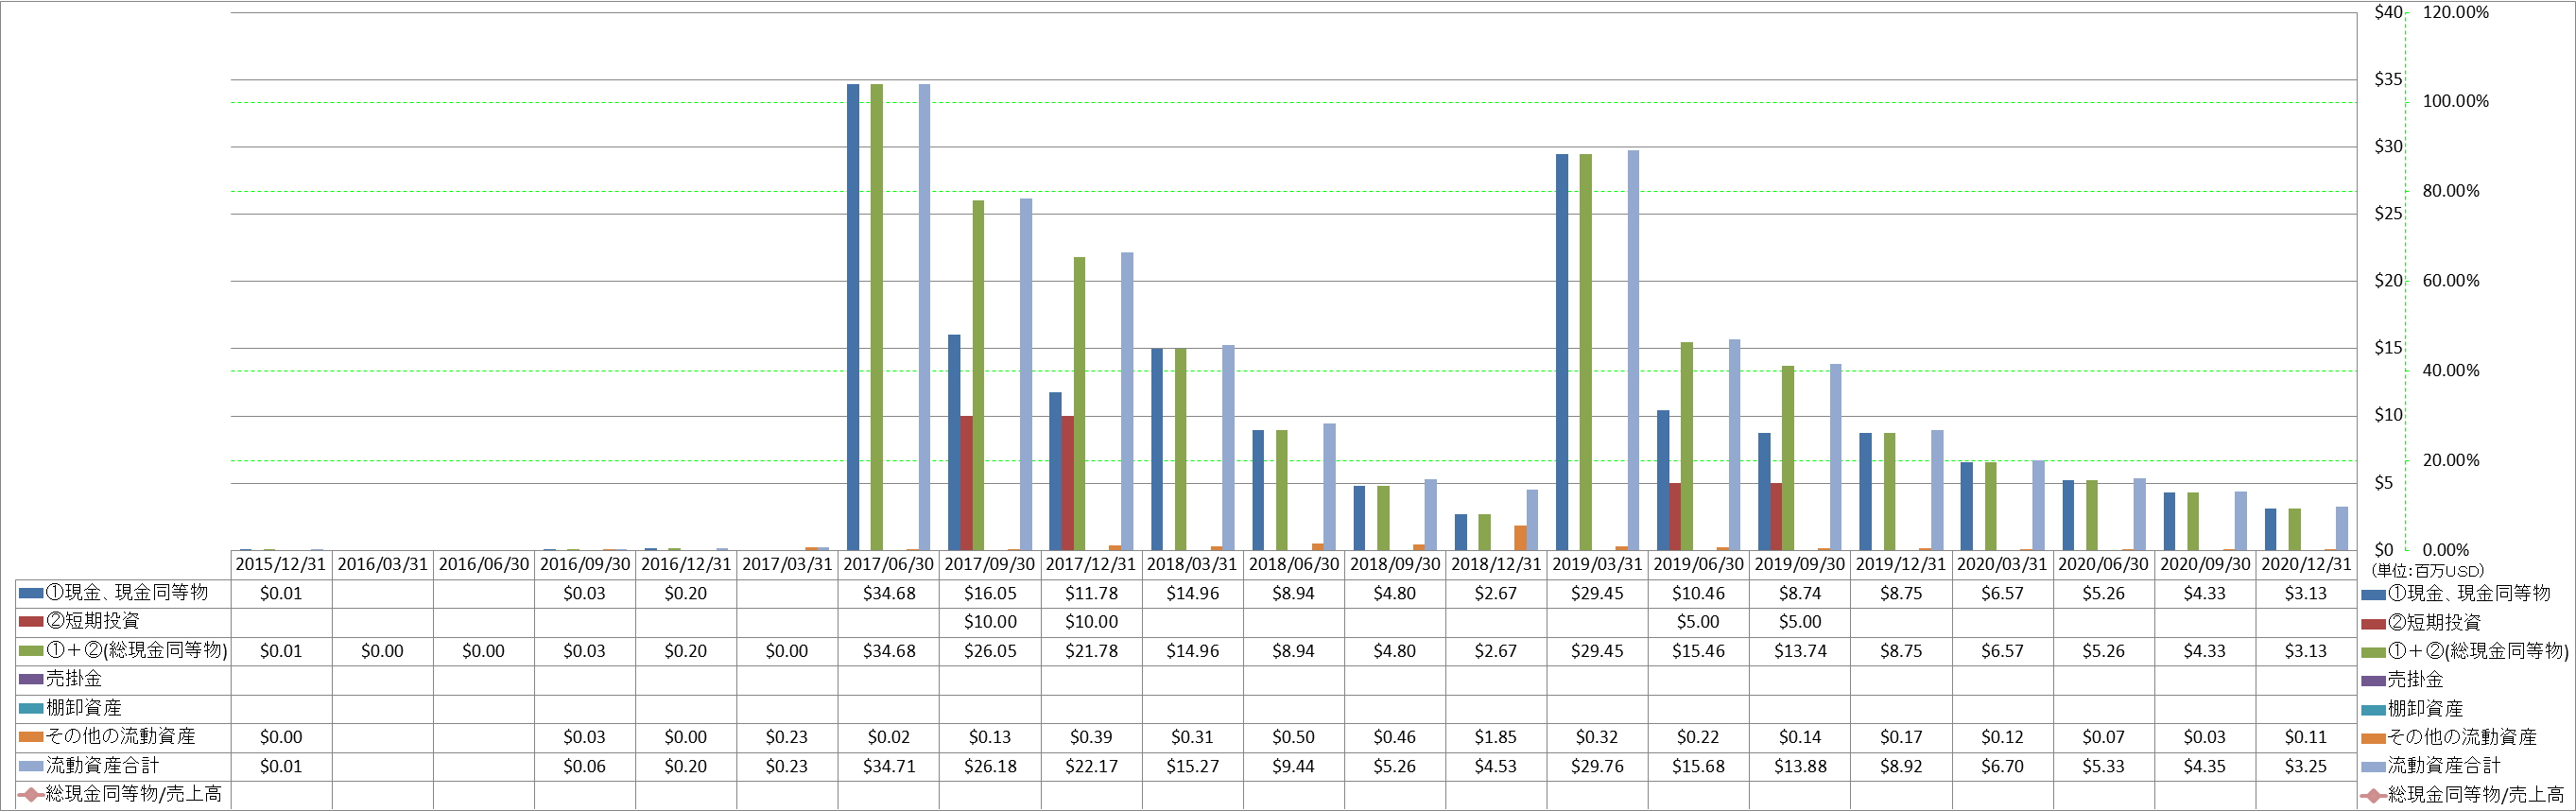Click the $26.05 total cash cell

(x=990, y=651)
